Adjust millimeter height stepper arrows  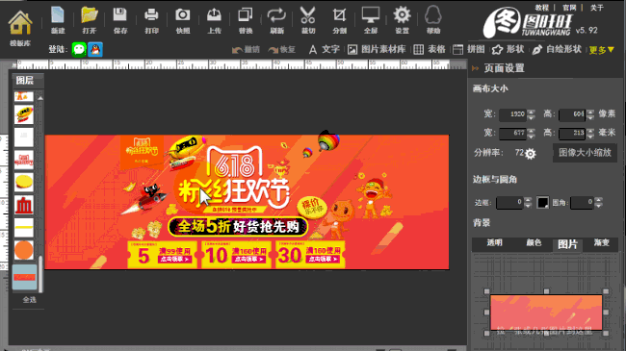[590, 134]
